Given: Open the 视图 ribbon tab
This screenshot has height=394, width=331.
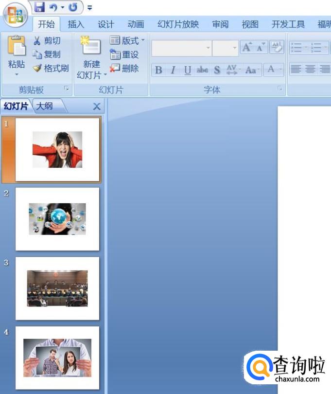Looking at the screenshot, I should pyautogui.click(x=250, y=24).
